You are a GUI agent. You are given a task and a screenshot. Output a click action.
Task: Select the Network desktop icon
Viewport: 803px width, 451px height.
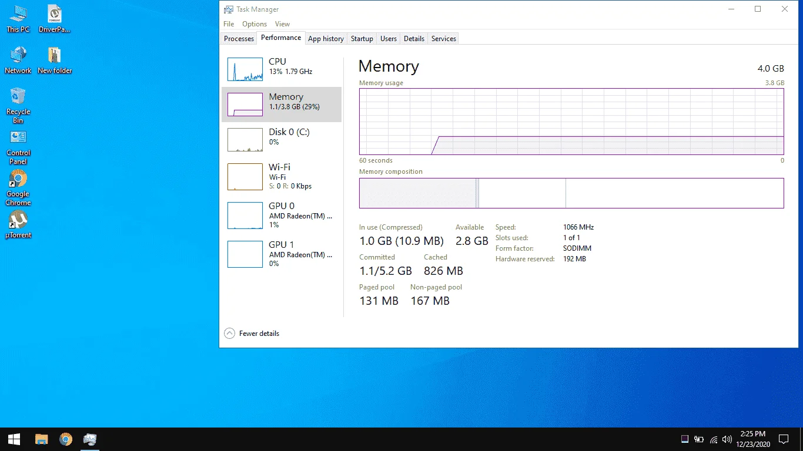[x=18, y=60]
